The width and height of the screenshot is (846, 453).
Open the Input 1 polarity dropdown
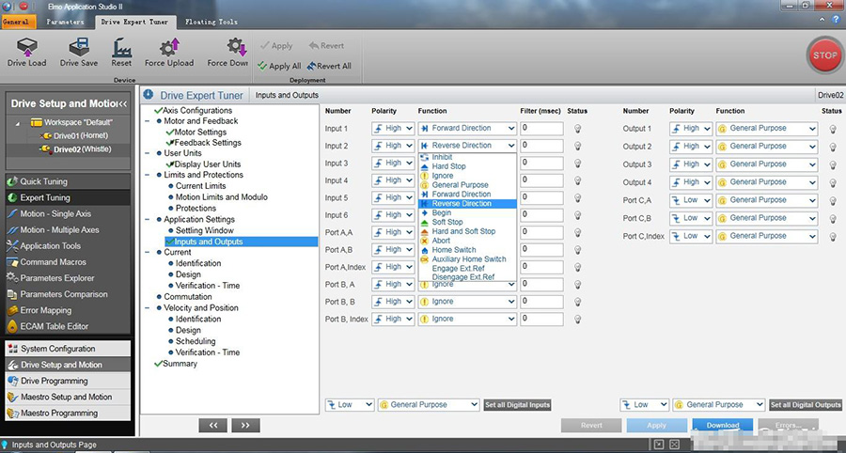pyautogui.click(x=393, y=129)
